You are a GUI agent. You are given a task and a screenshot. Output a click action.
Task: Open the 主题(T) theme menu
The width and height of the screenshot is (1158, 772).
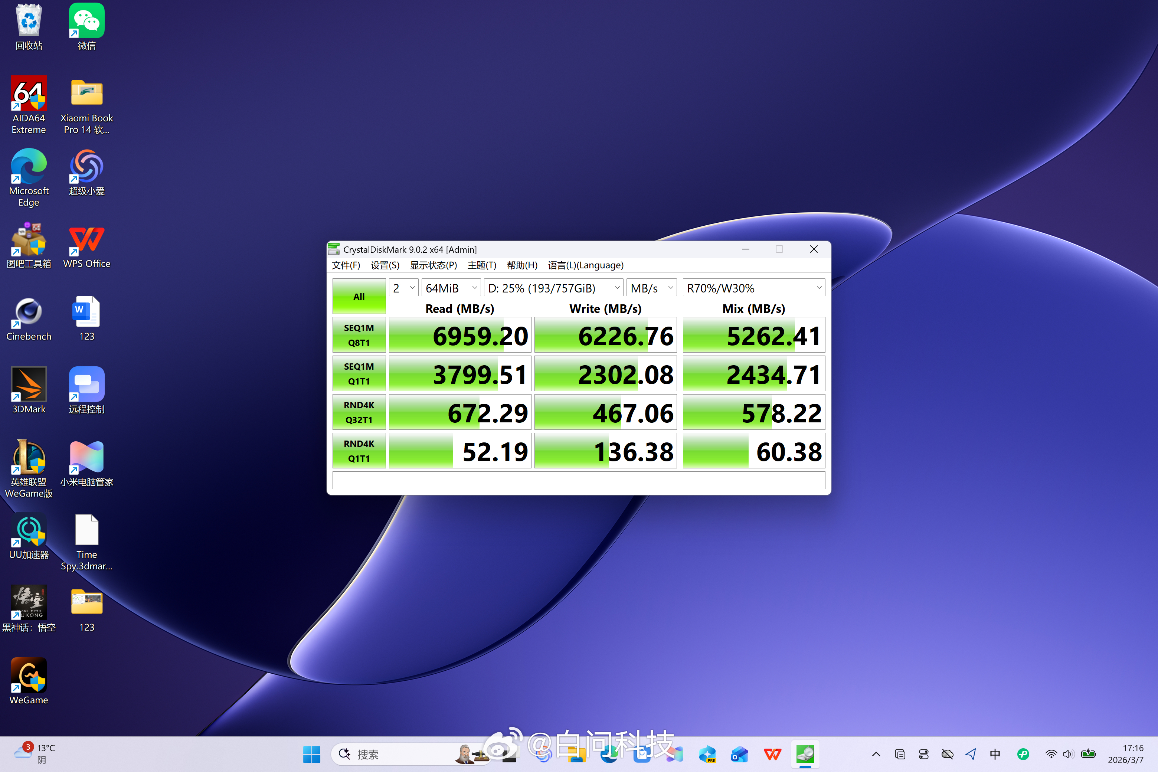coord(481,265)
